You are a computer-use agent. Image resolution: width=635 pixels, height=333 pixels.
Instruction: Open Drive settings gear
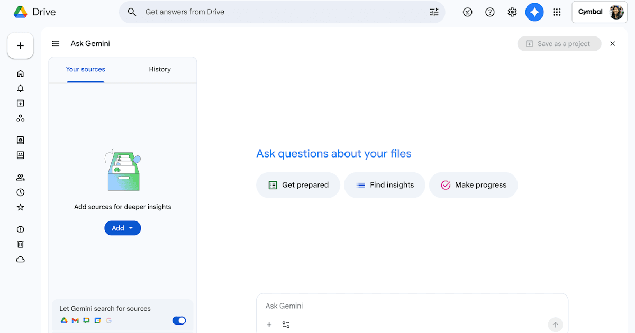[512, 12]
